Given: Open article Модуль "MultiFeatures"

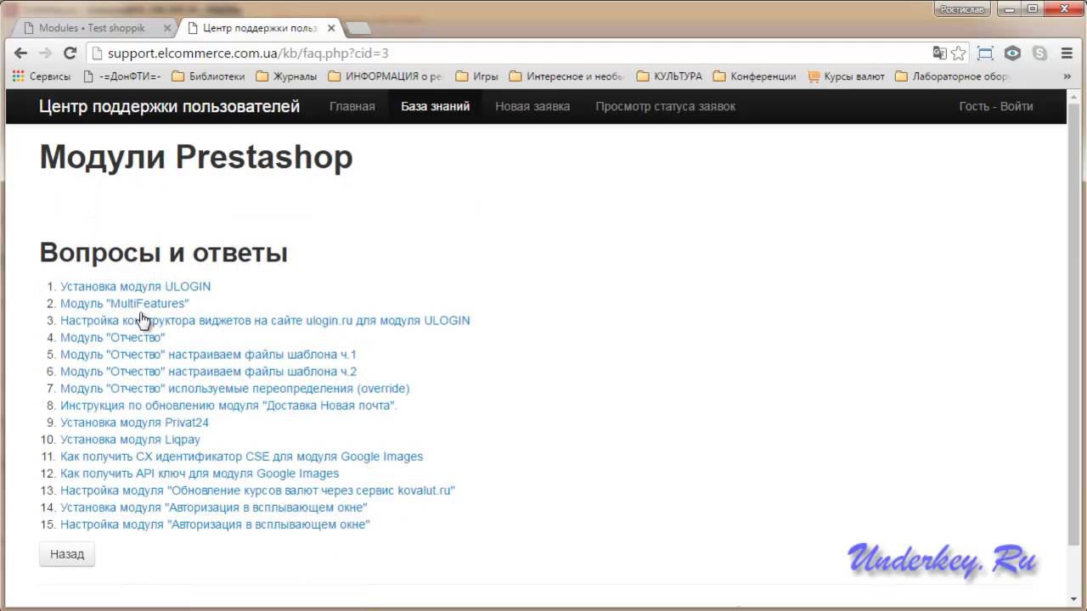Looking at the screenshot, I should (x=125, y=304).
